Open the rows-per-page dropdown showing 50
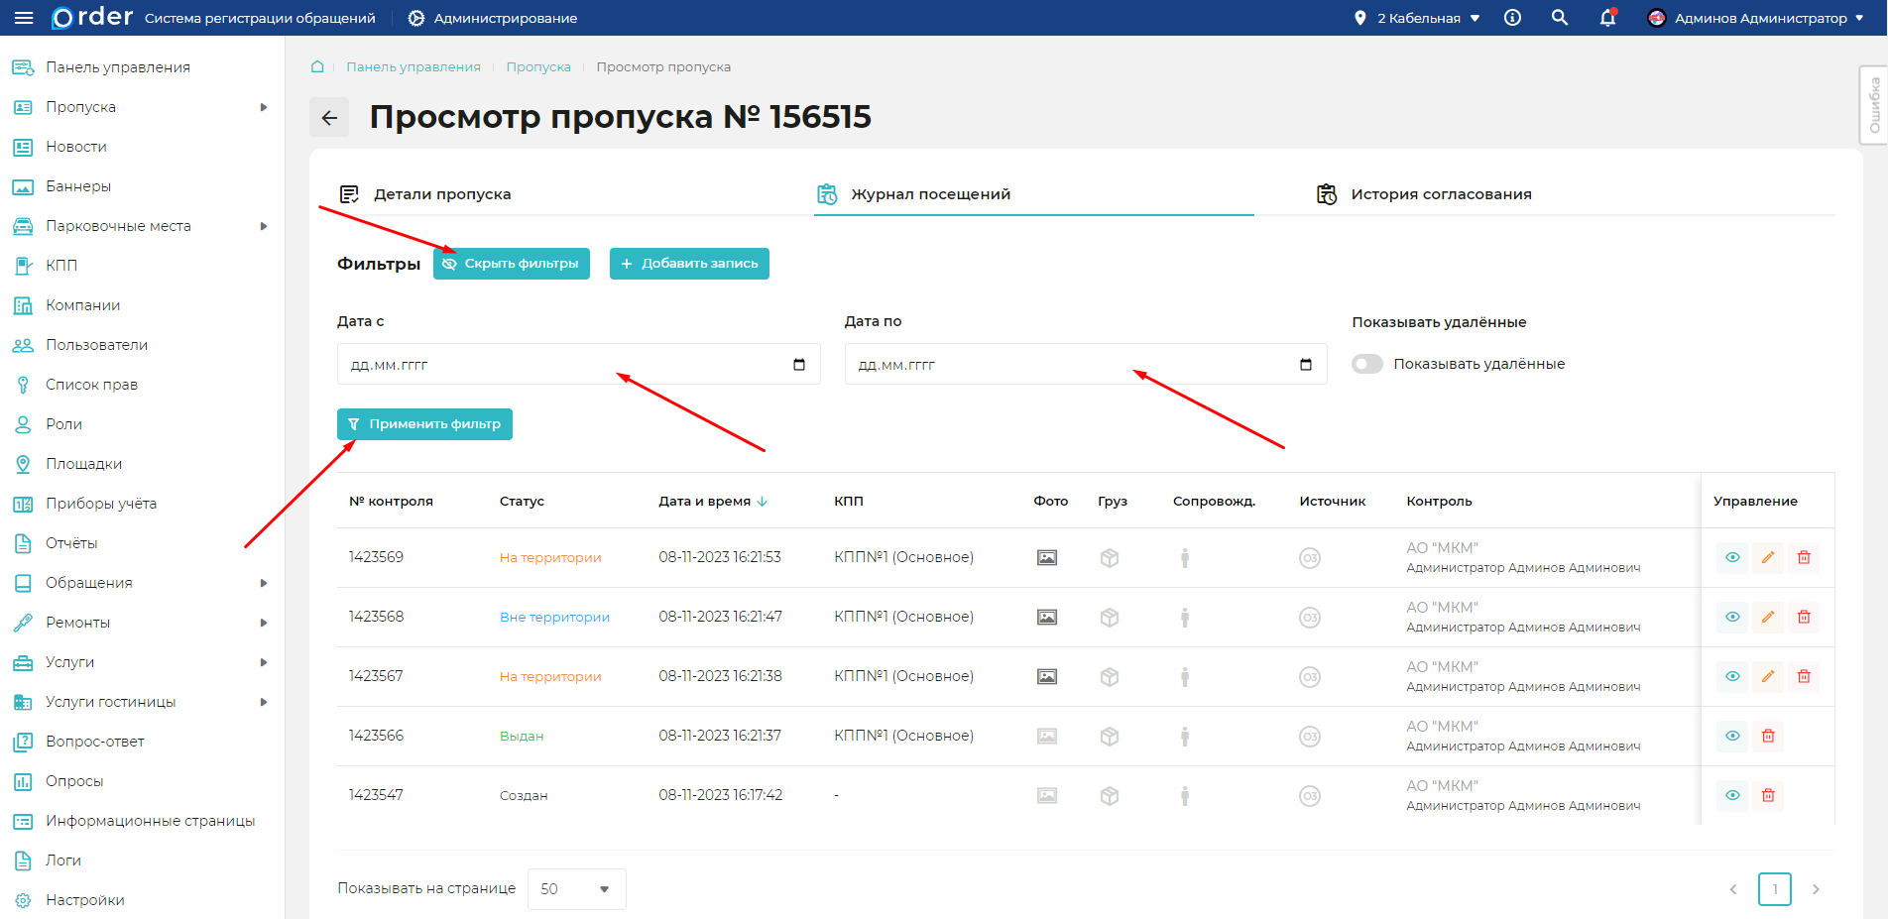Image resolution: width=1888 pixels, height=919 pixels. [576, 889]
